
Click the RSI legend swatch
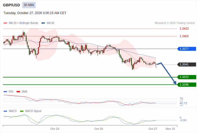5,92
